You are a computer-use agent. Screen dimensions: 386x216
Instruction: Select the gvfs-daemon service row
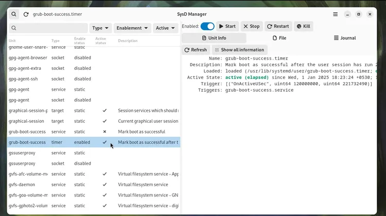tap(94, 184)
